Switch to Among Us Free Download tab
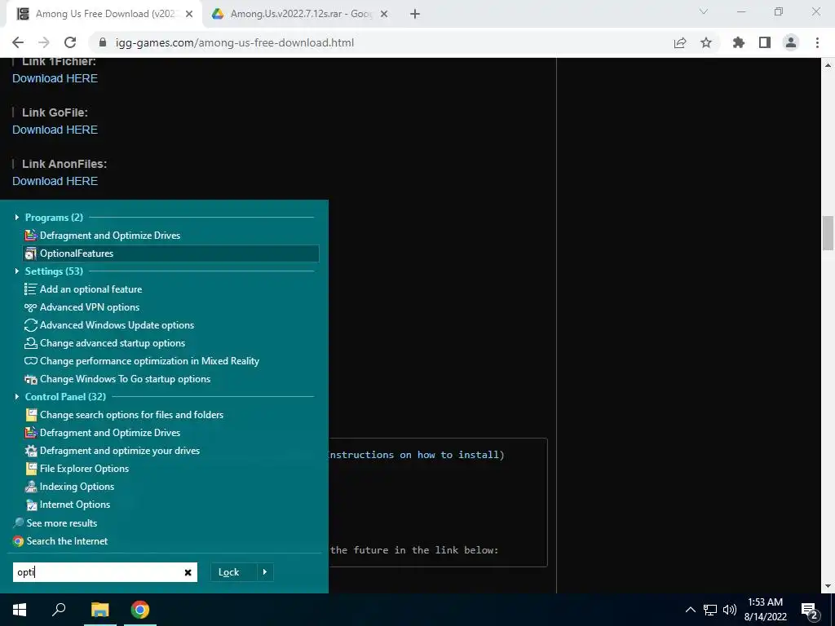Image resolution: width=835 pixels, height=626 pixels. [x=104, y=14]
